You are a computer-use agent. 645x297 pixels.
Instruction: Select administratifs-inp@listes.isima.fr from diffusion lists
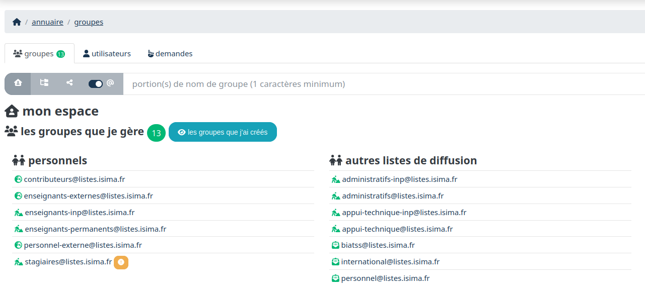click(400, 179)
